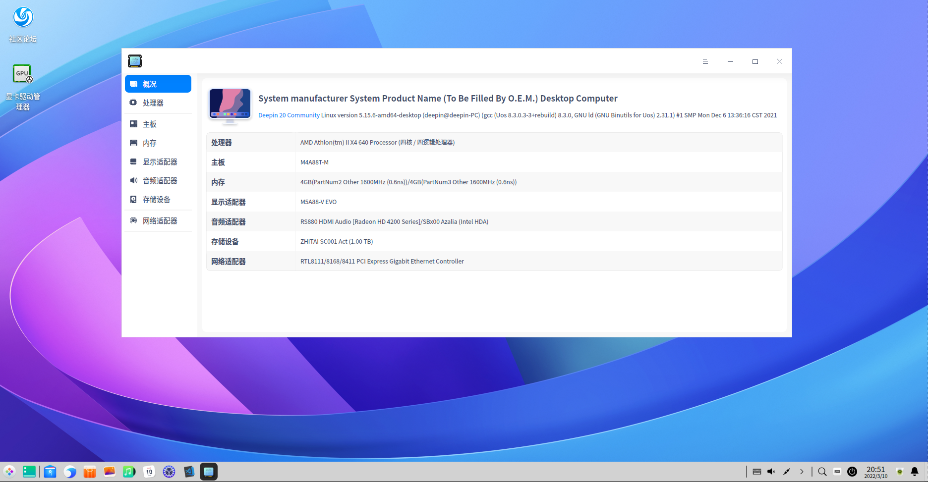928x482 pixels.
Task: Open the file manager from the dock
Action: click(x=50, y=472)
